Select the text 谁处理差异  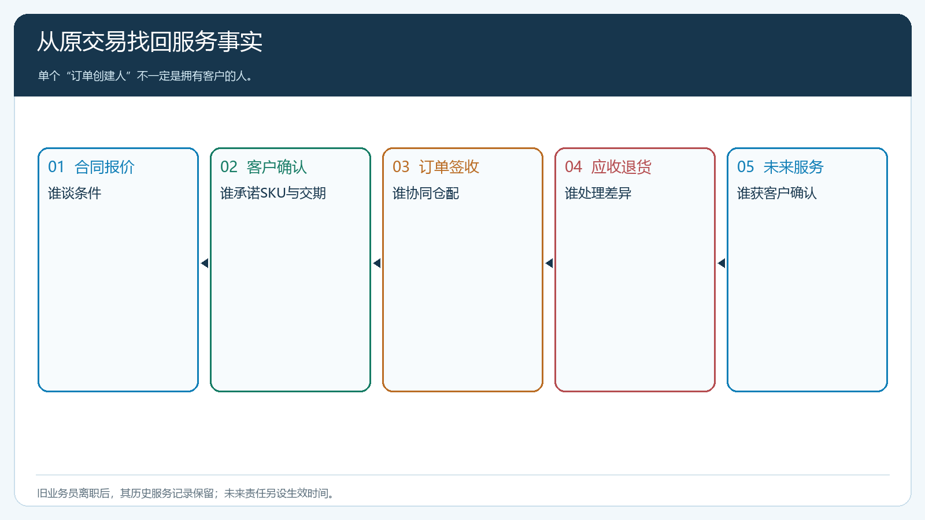(598, 193)
